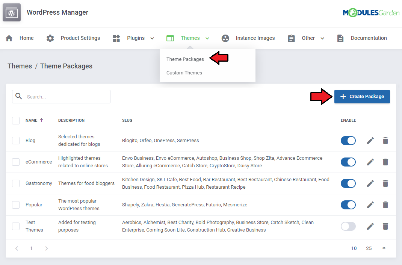The width and height of the screenshot is (402, 265).
Task: Tick the select-all checkbox in header
Action: pyautogui.click(x=16, y=121)
